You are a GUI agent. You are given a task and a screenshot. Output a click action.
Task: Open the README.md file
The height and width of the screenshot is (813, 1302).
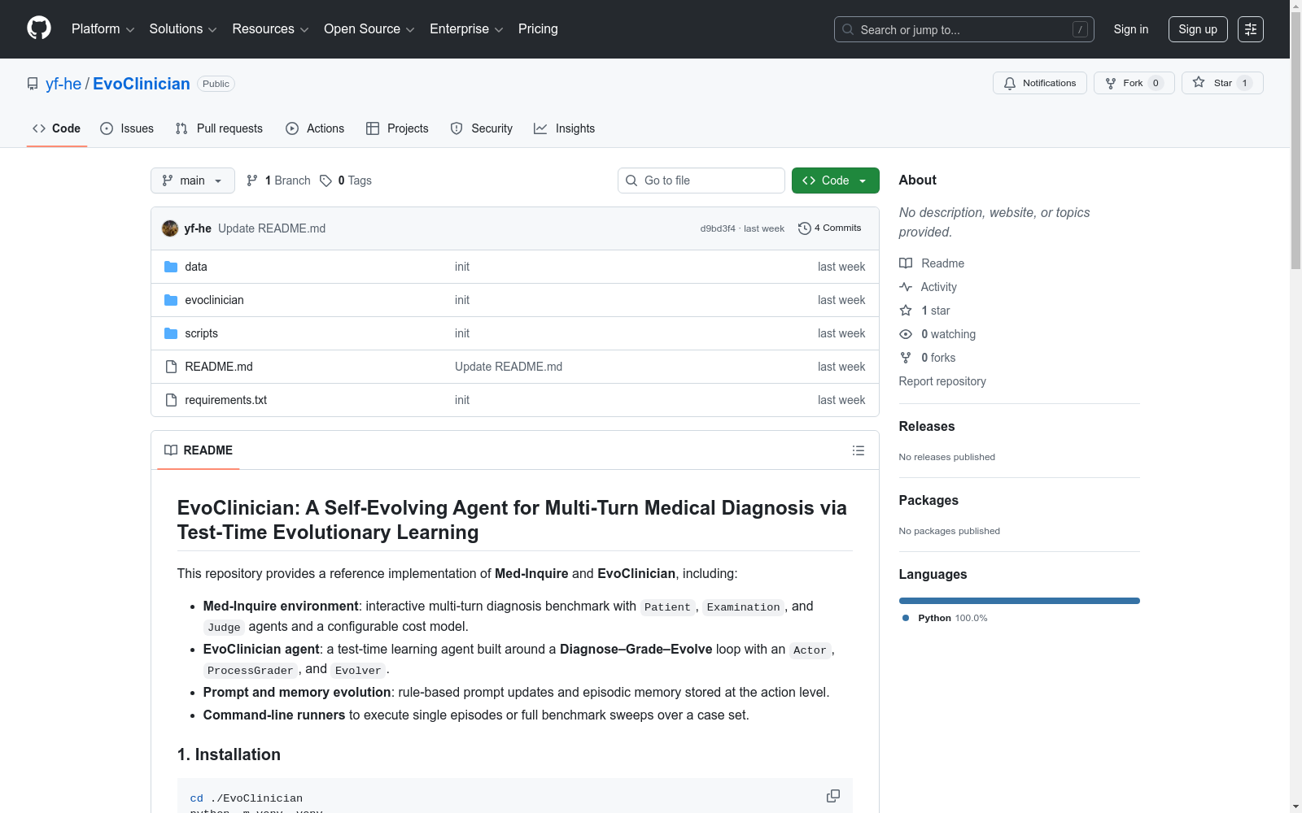[x=219, y=367]
